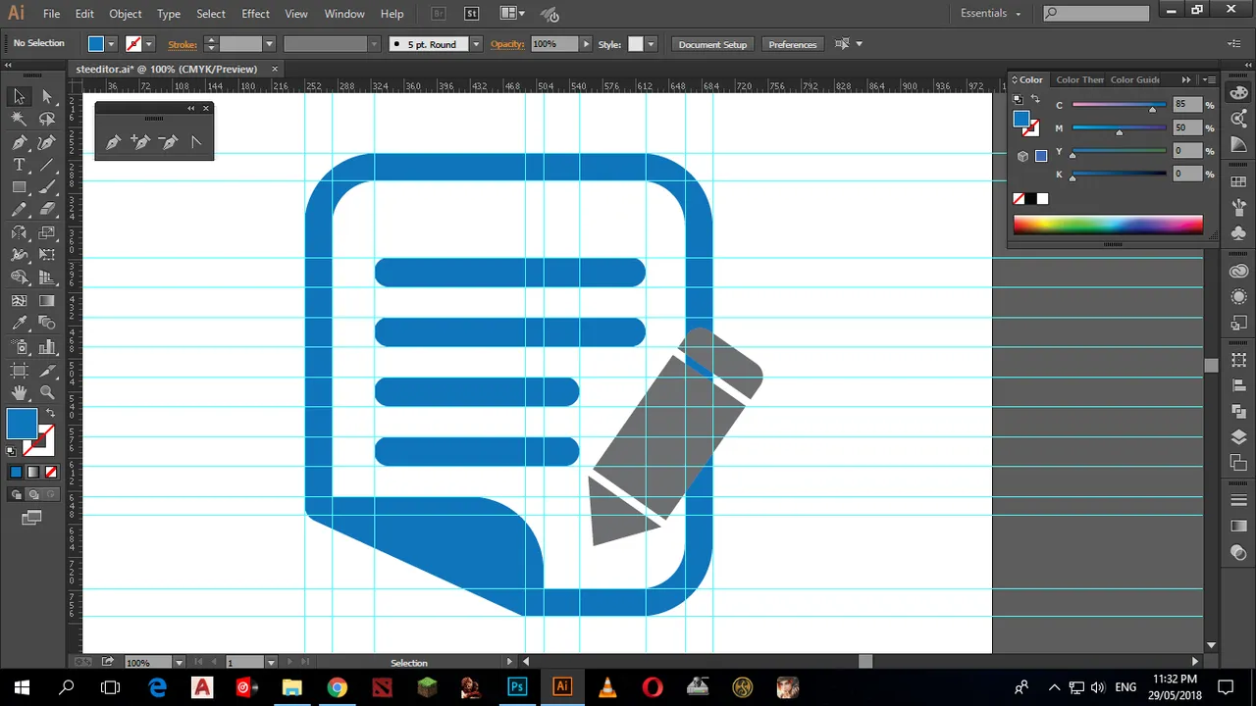Open the Symbols panel club icon
1256x706 pixels.
pos(1238,233)
